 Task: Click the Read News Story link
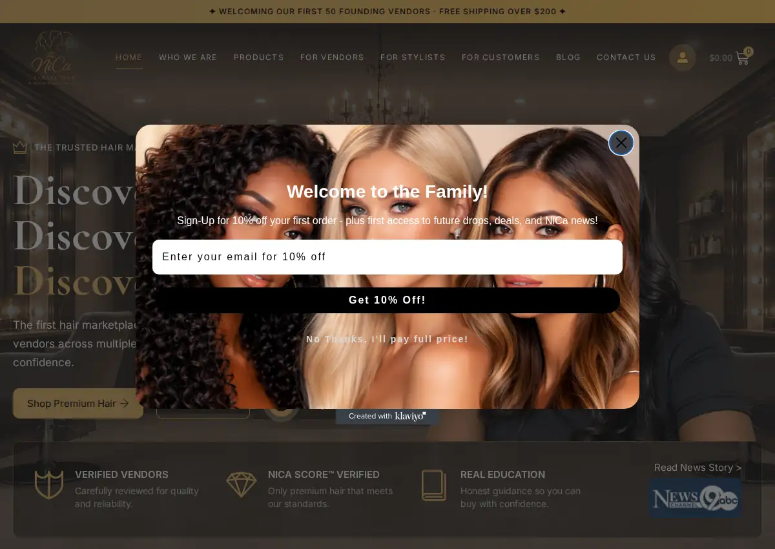pos(697,468)
